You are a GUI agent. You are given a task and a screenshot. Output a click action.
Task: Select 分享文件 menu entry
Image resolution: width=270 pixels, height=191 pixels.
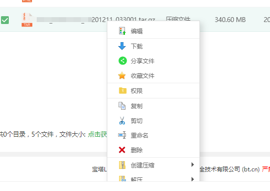coord(153,61)
